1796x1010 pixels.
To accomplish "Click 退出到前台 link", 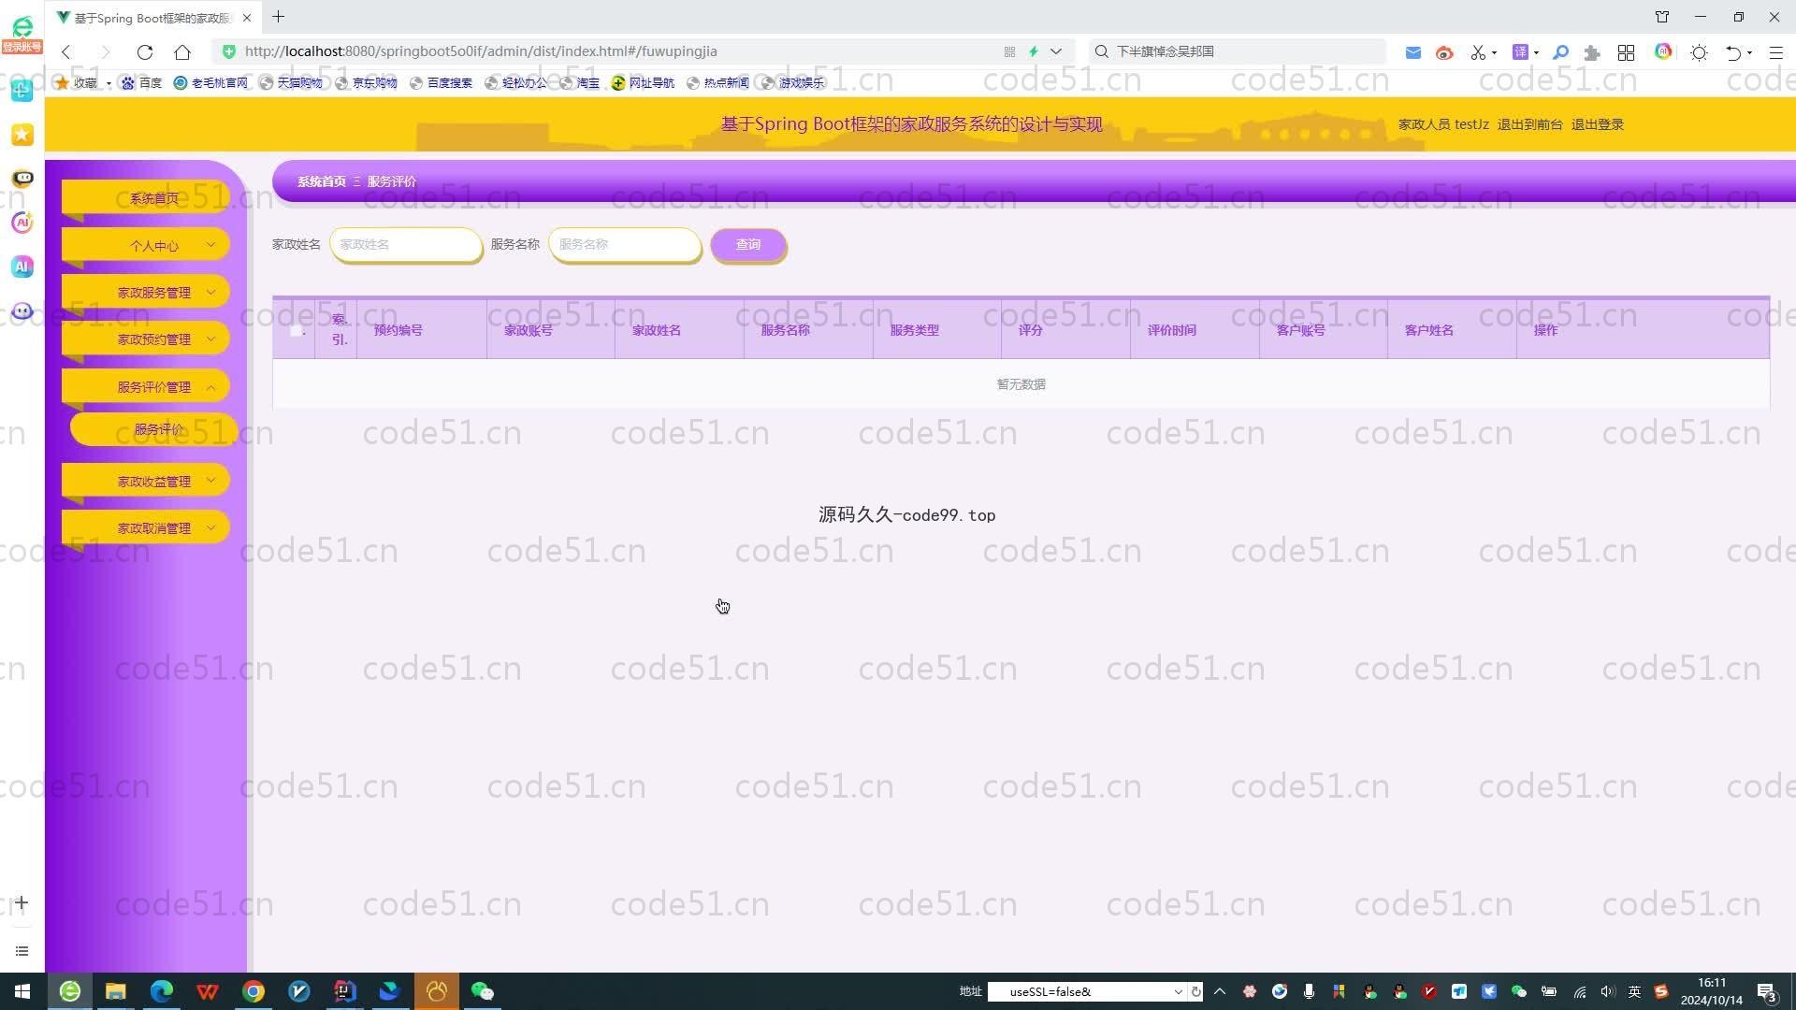I will (x=1529, y=124).
